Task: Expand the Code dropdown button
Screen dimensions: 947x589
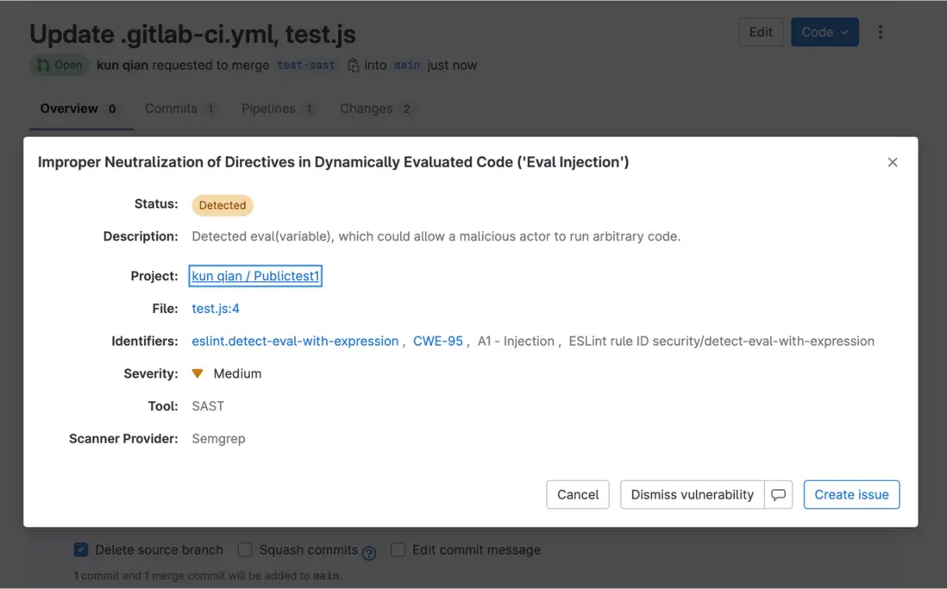Action: pyautogui.click(x=825, y=32)
